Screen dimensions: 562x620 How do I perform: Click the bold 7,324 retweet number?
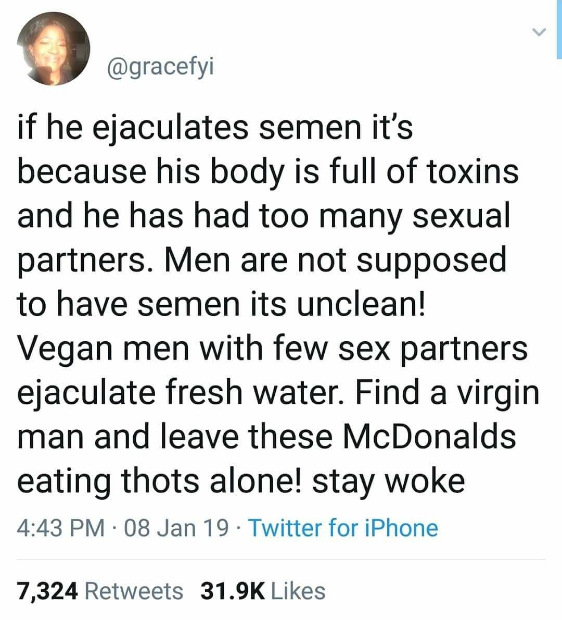(x=47, y=591)
